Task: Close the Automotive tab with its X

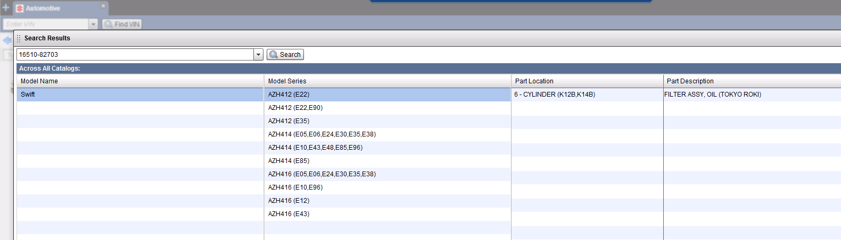Action: click(103, 6)
